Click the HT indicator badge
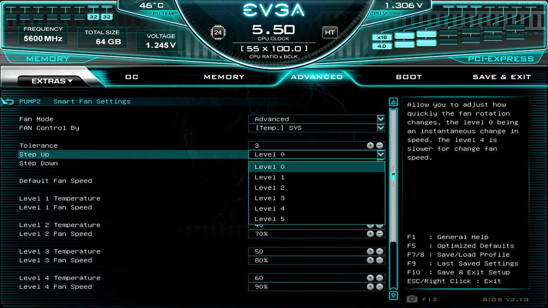The width and height of the screenshot is (548, 308). [x=330, y=33]
